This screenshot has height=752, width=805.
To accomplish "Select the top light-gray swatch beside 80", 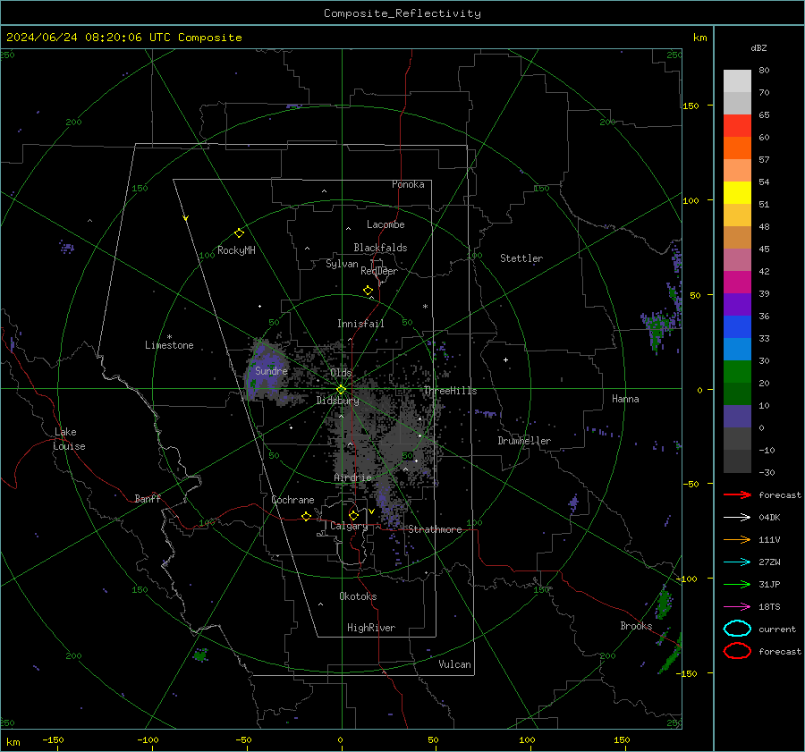I will coord(737,80).
